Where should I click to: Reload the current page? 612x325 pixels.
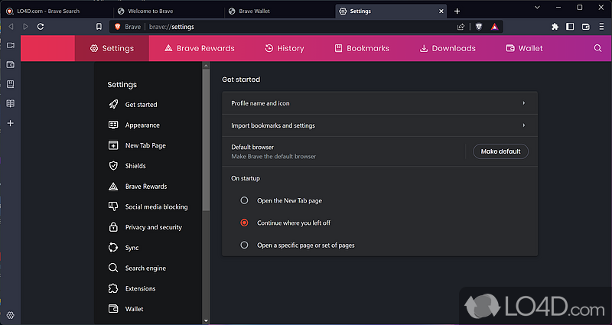41,27
